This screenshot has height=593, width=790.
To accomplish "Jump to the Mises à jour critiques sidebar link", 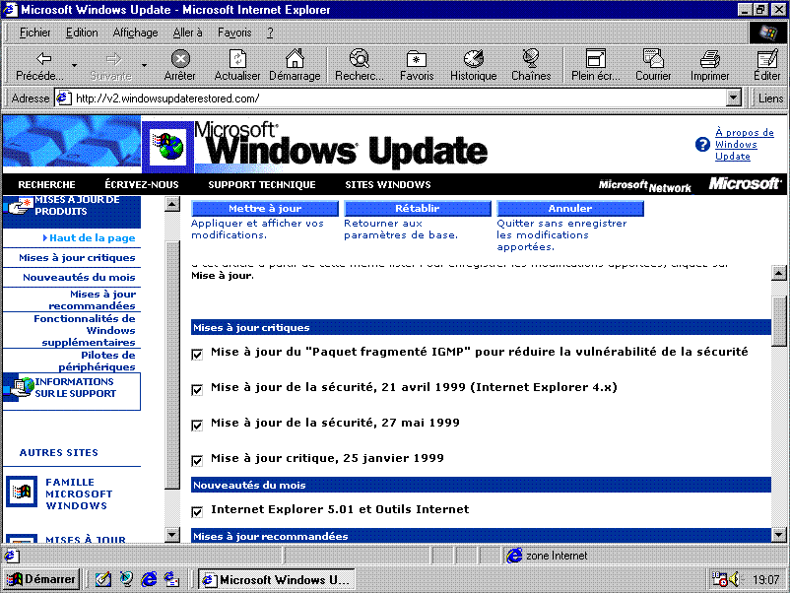I will tap(77, 257).
